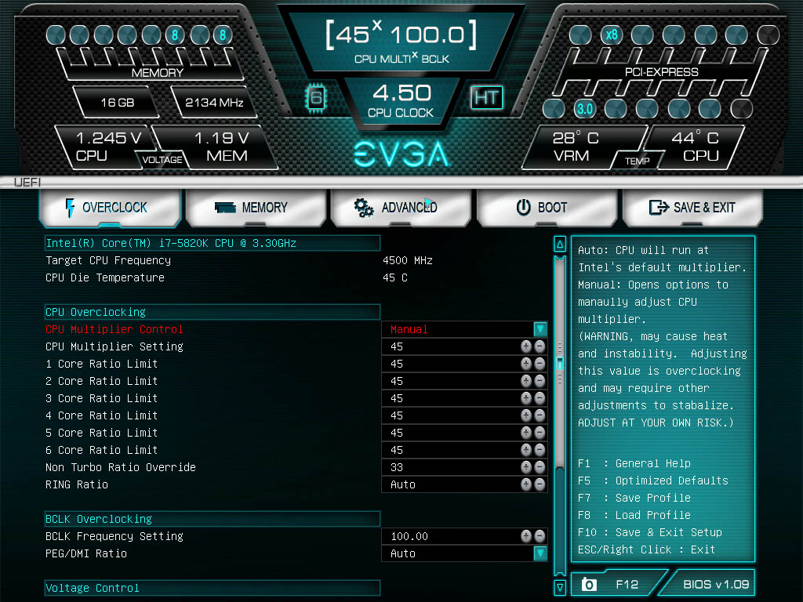Image resolution: width=803 pixels, height=602 pixels.
Task: Decrease 3 Core Ratio Limit minus button
Action: coord(540,398)
